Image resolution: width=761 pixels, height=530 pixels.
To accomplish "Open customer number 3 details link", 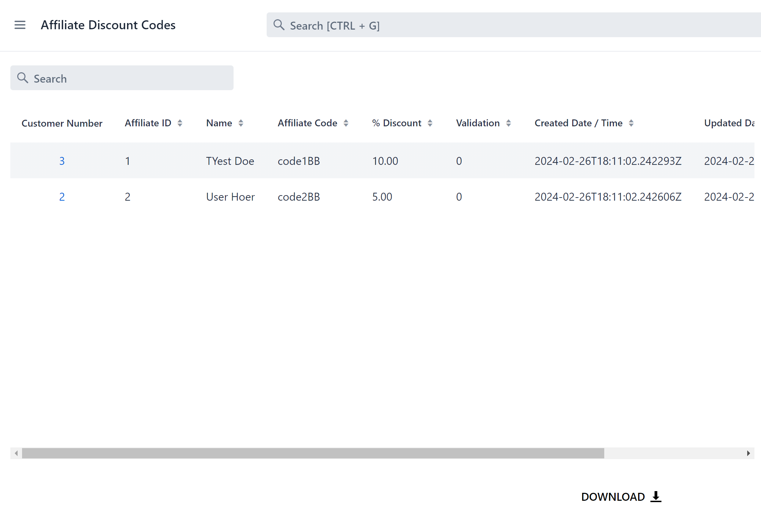I will point(62,161).
